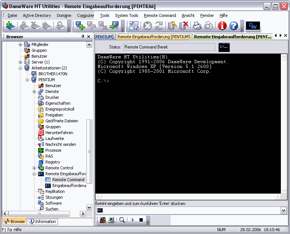290x234 pixels.
Task: Click the magnifier search icon in bottom toolbar
Action: point(122,220)
